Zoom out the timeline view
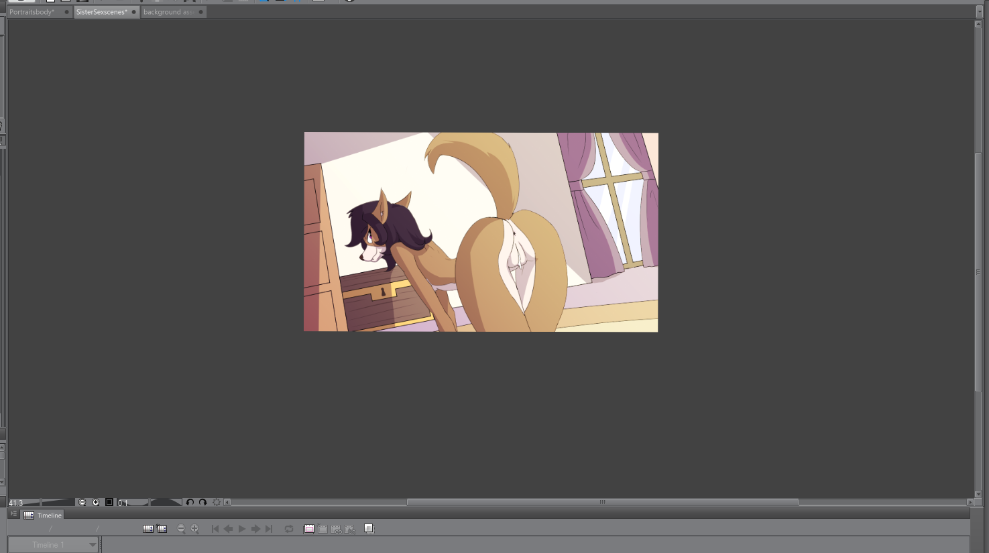This screenshot has width=989, height=553. [181, 529]
